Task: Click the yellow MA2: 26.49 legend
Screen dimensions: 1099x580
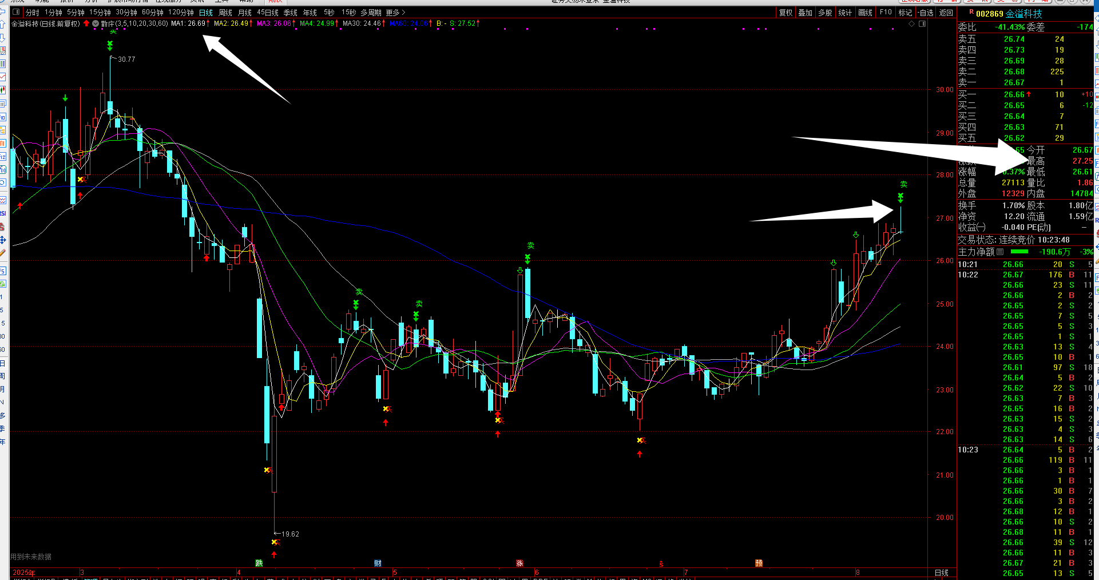Action: pos(231,23)
